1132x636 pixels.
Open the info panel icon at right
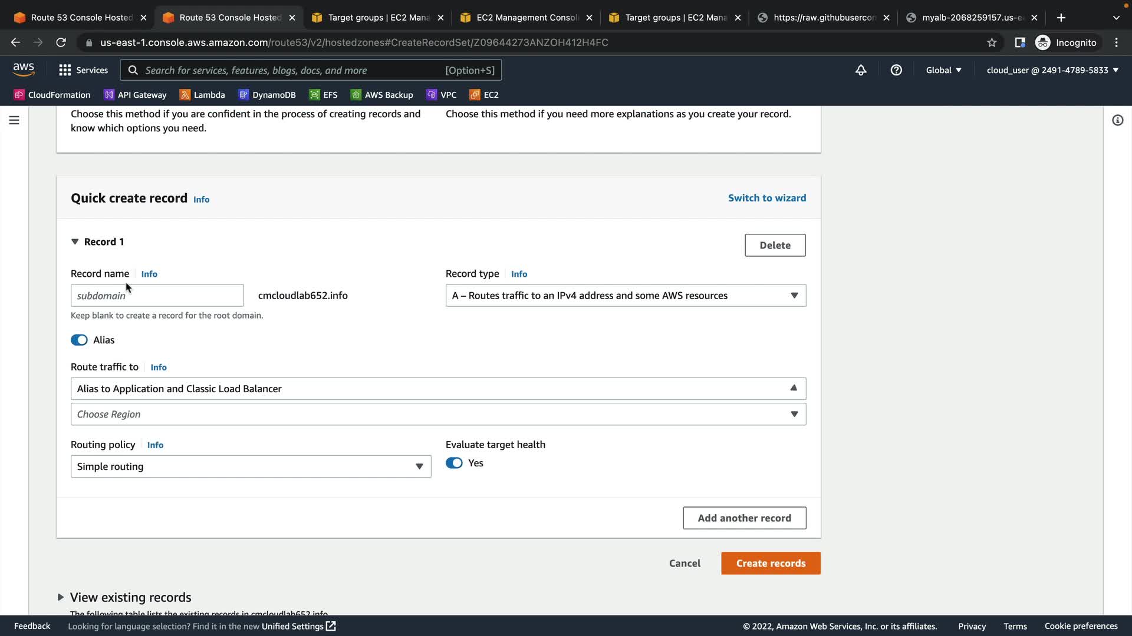click(x=1117, y=120)
